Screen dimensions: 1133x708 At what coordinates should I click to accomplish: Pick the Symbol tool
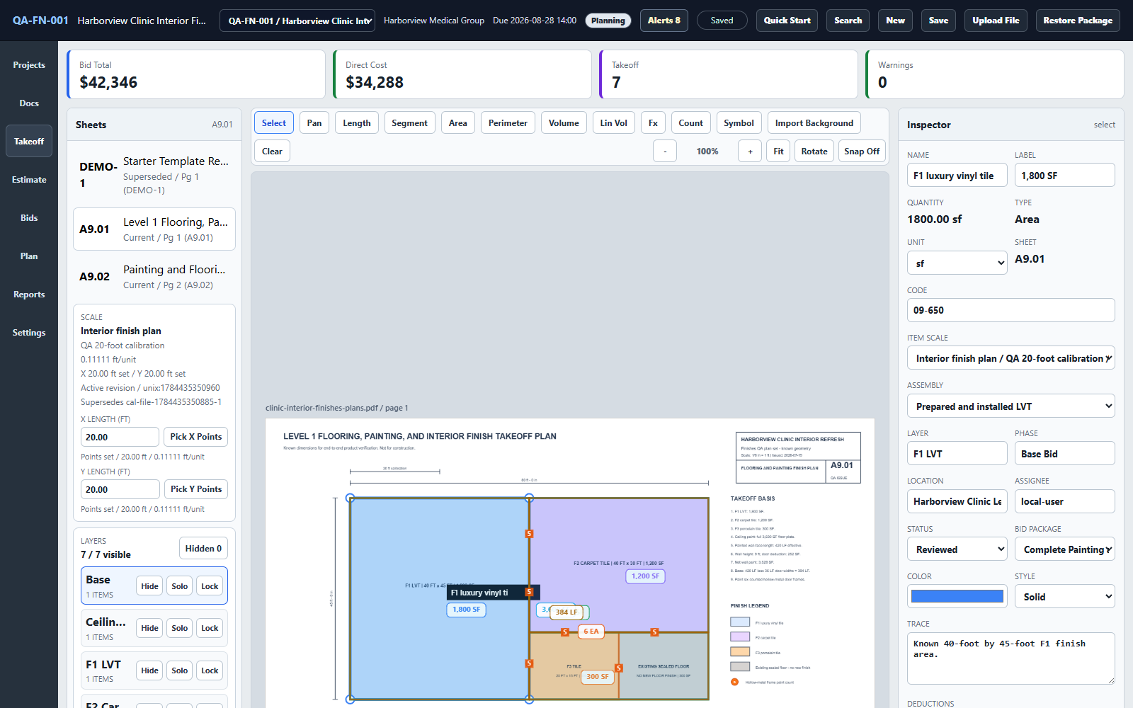(x=739, y=123)
